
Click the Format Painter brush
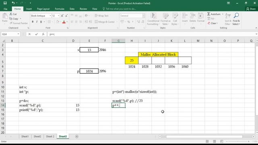(11, 23)
